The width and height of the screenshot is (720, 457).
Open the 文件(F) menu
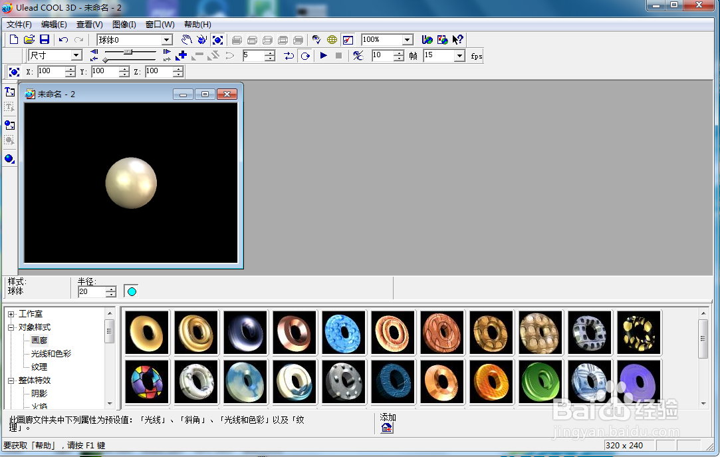click(x=19, y=25)
